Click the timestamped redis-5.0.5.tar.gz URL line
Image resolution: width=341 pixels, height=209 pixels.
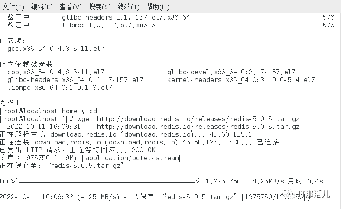[x=150, y=127]
